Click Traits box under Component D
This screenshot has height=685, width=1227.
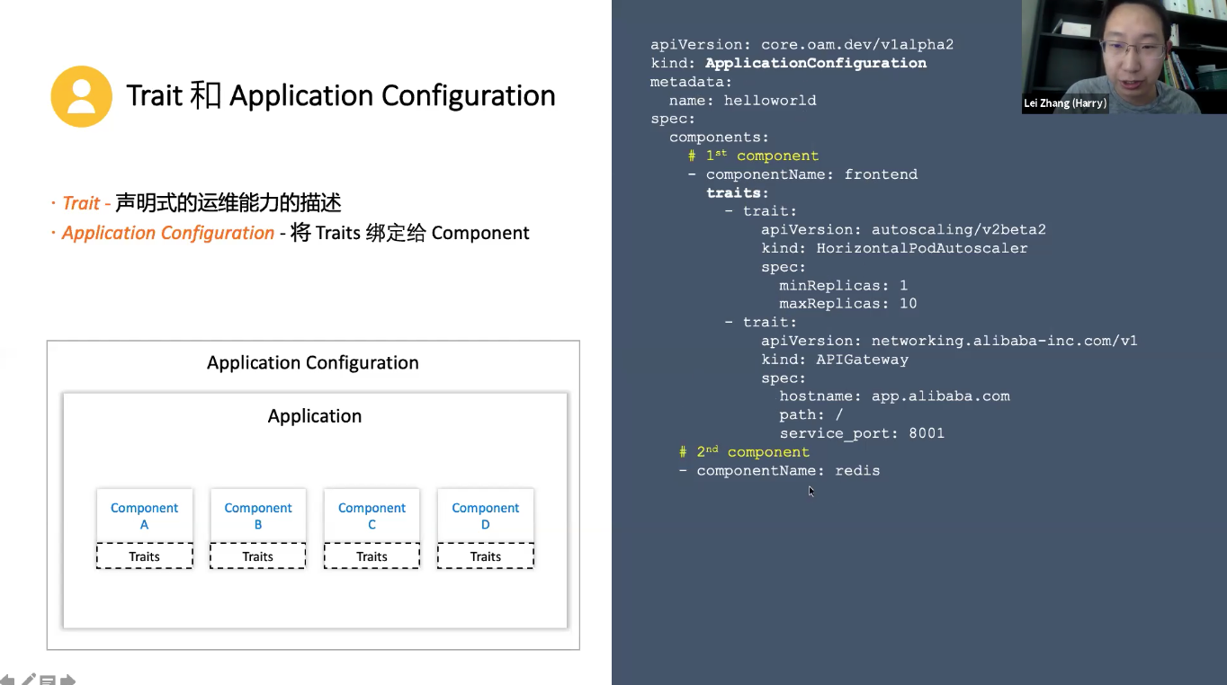486,556
